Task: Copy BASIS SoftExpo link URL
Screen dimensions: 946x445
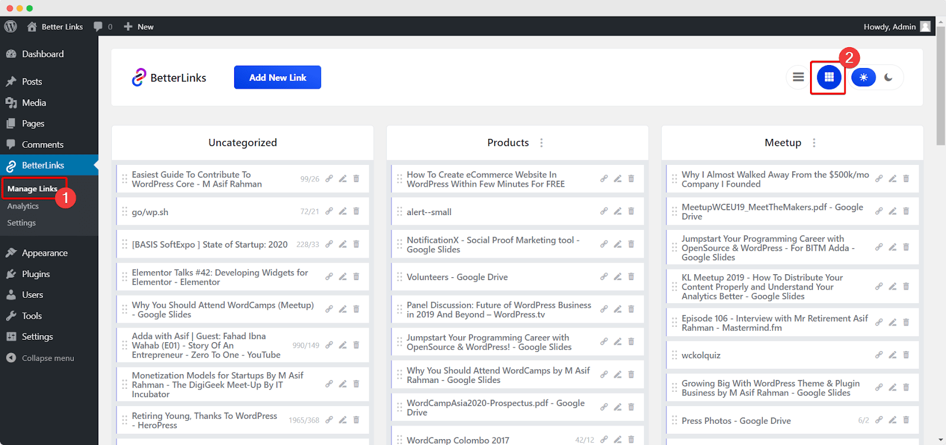Action: coord(329,244)
